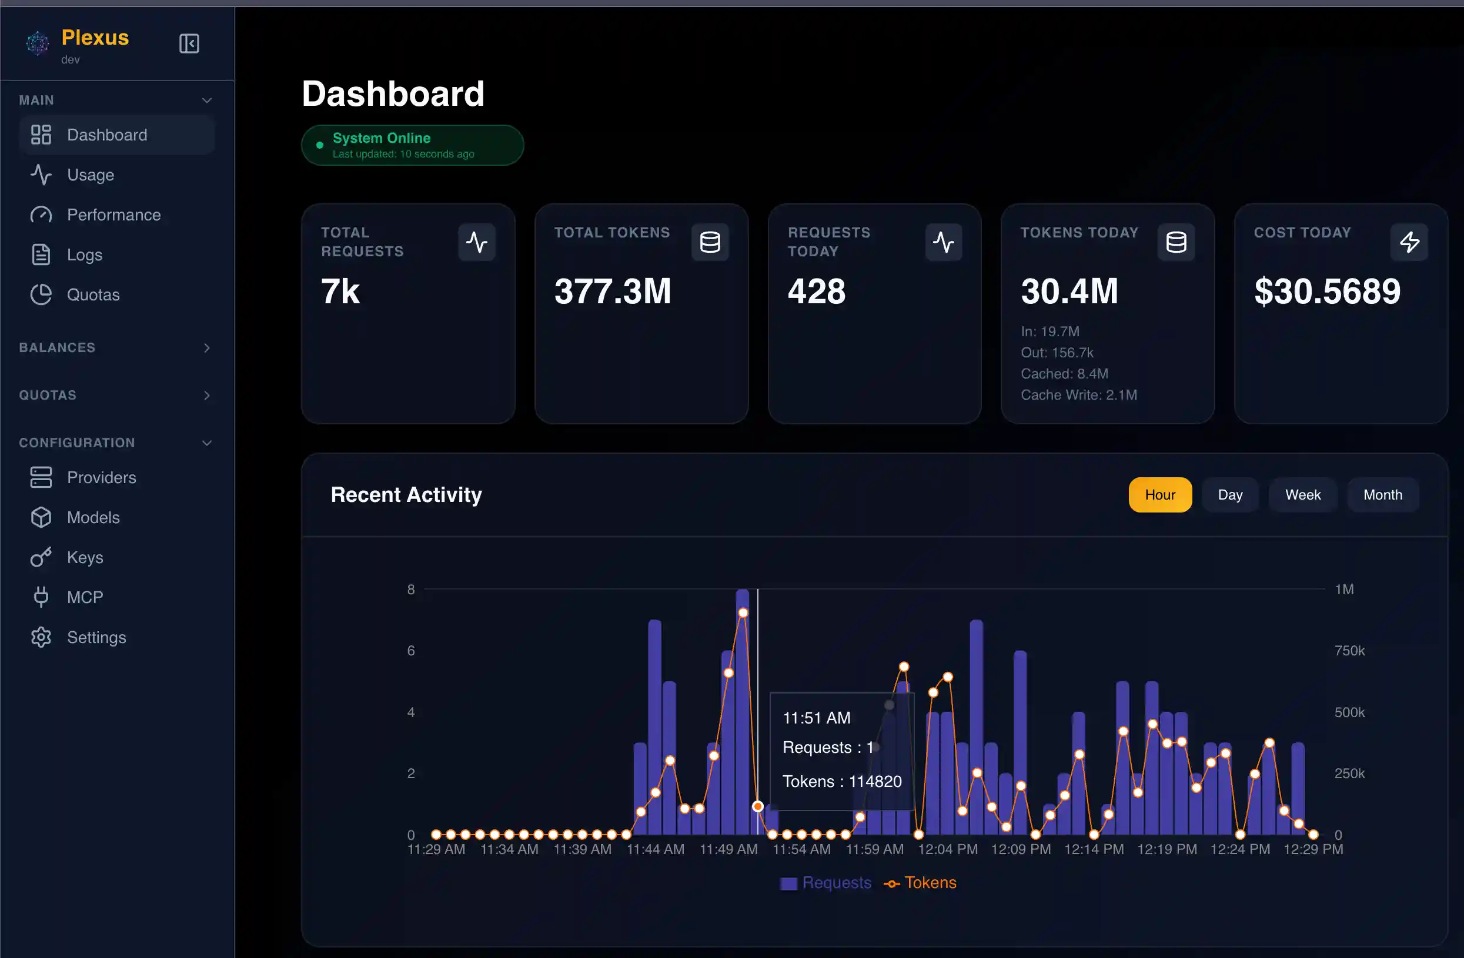Open the Providers configuration
This screenshot has width=1464, height=958.
tap(101, 477)
